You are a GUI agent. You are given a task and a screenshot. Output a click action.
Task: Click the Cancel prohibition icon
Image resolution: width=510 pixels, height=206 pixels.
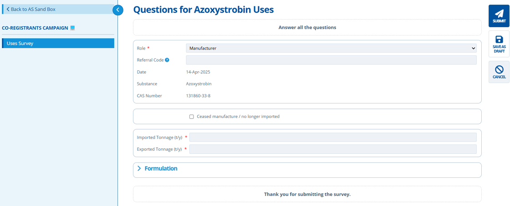499,69
